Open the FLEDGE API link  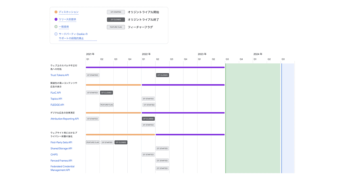[x=57, y=105]
